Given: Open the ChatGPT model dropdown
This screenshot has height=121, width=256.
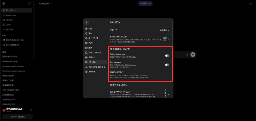Looking at the screenshot, I should [x=45, y=3].
